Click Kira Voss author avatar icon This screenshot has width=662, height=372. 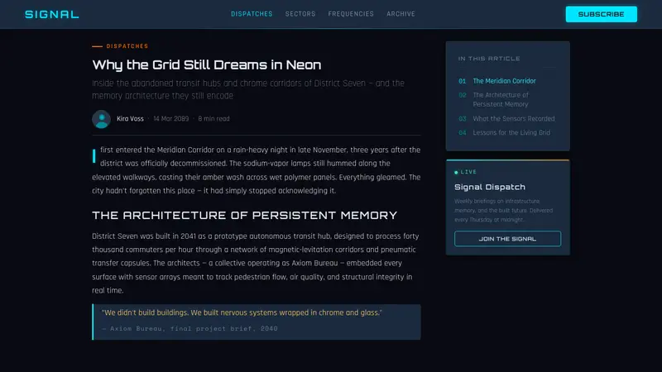pos(101,119)
